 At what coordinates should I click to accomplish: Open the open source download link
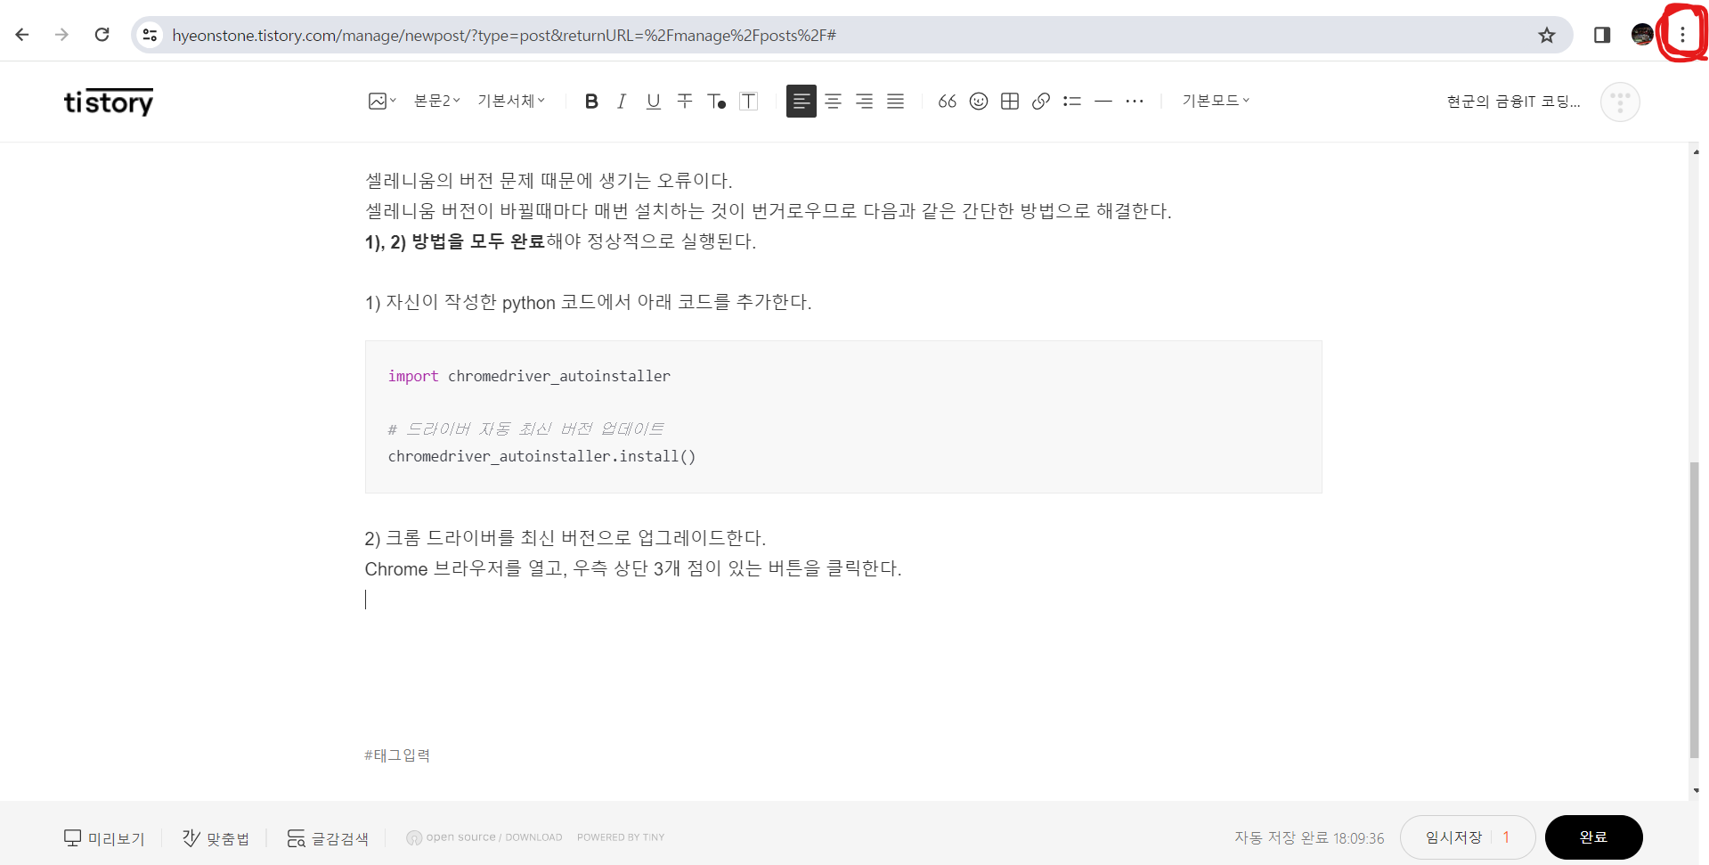484,837
